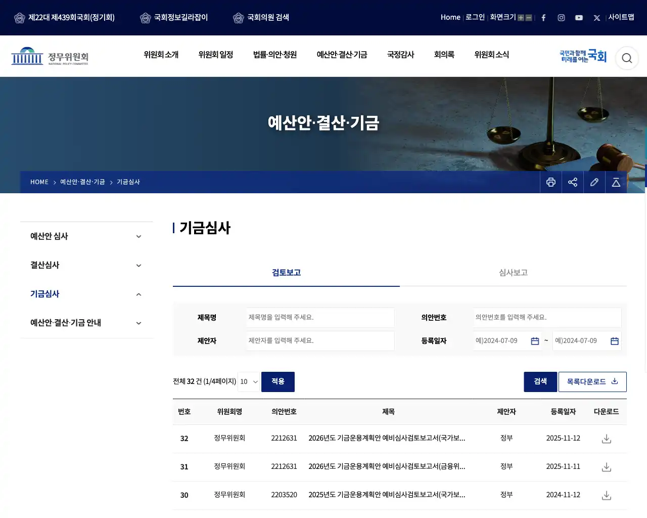Screen dimensions: 647x518
Task: Open the X (Twitter) icon link
Action: pos(596,18)
